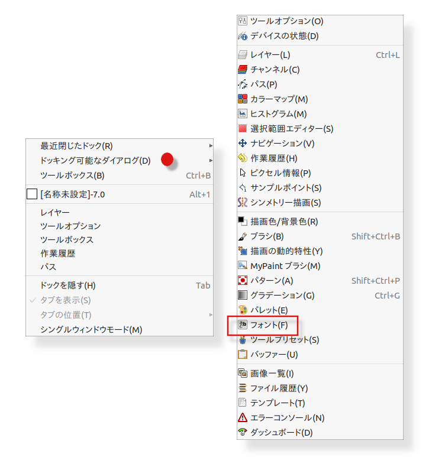Select シングルウィンドウモード(M) entry
Viewport: 432px width, 457px height.
pos(120,330)
